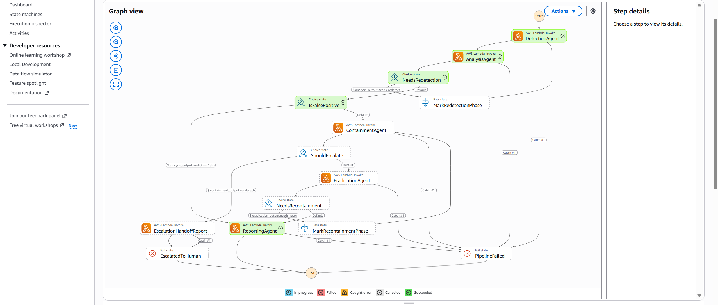The height and width of the screenshot is (305, 718).
Task: Click the zoom in graph button
Action: click(x=116, y=28)
